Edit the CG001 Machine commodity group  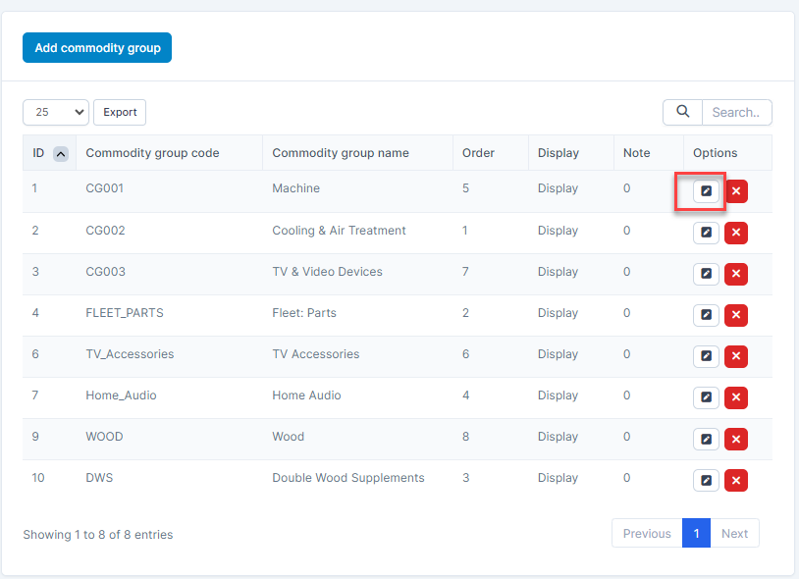click(x=706, y=191)
